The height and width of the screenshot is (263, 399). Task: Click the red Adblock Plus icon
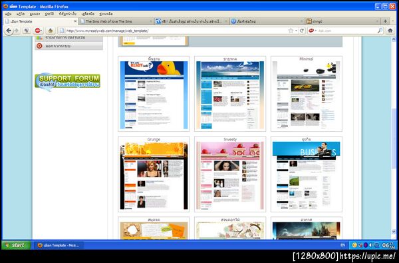click(38, 31)
